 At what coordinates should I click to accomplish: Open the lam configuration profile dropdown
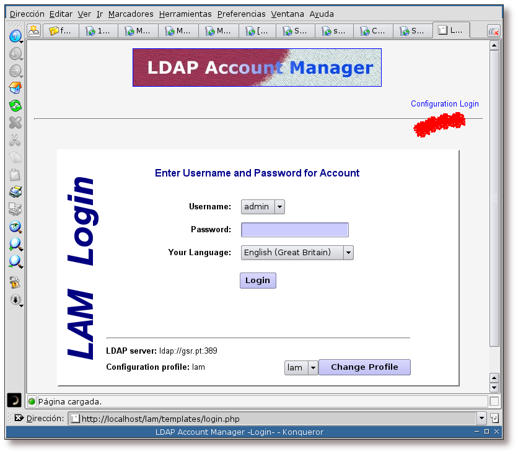(x=313, y=368)
